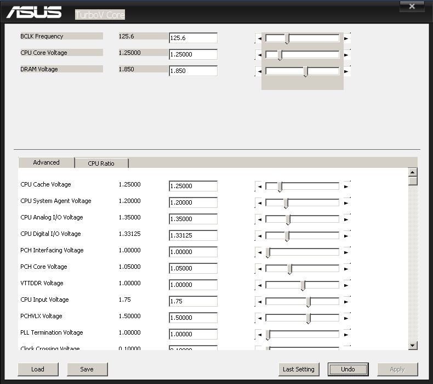Select the Advanced tab
This screenshot has width=433, height=384.
click(x=47, y=162)
